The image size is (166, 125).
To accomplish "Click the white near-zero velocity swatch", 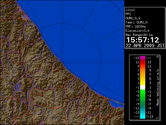I will tap(143, 87).
